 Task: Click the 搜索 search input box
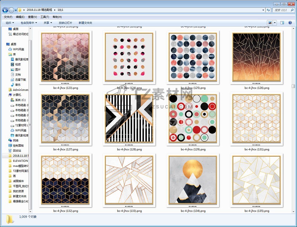coord(281,10)
